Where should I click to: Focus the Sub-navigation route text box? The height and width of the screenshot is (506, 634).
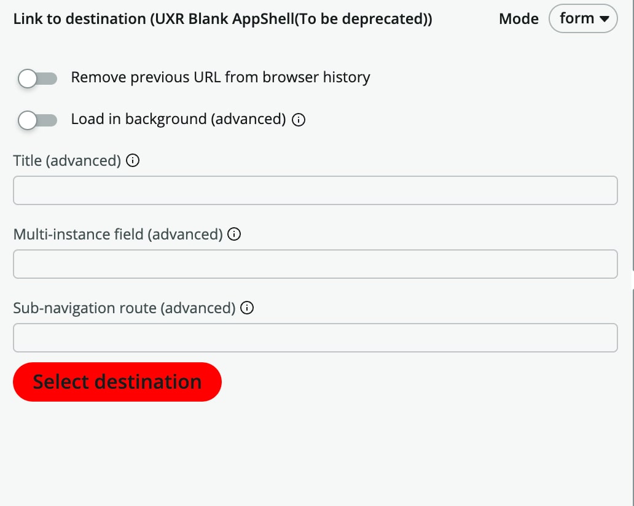click(315, 337)
